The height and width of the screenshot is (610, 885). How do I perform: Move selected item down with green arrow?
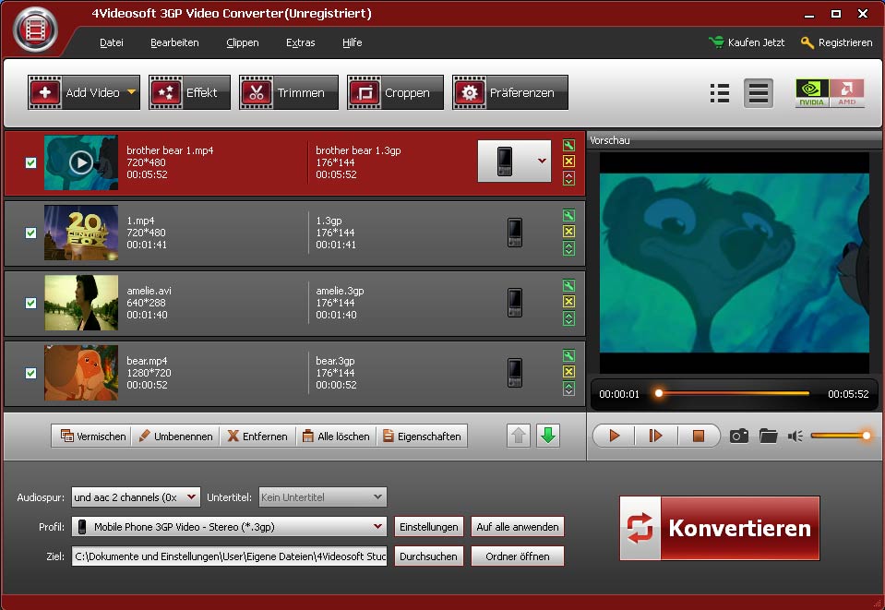point(548,436)
